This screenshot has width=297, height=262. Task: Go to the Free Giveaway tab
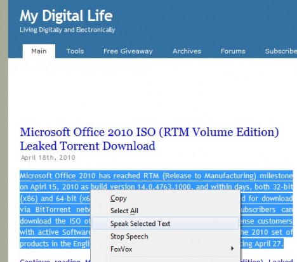tap(128, 51)
